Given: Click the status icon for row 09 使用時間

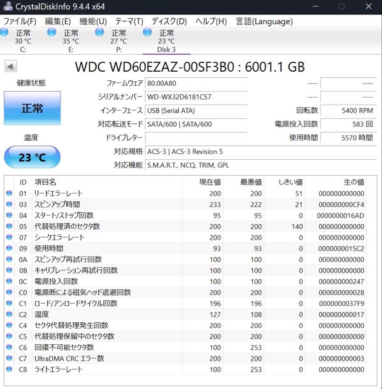Looking at the screenshot, I should click(9, 248).
